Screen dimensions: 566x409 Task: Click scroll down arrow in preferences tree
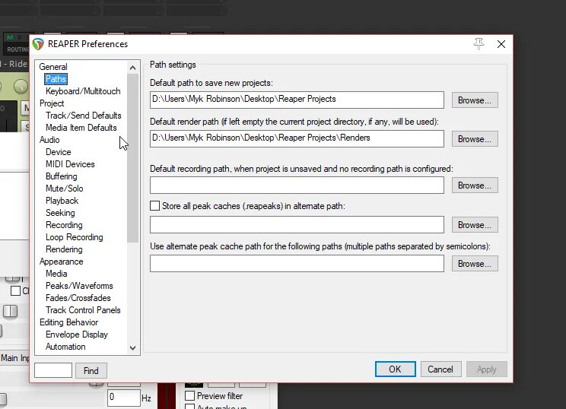[133, 347]
